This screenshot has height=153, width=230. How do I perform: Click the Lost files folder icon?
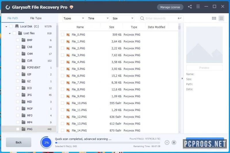(20, 33)
